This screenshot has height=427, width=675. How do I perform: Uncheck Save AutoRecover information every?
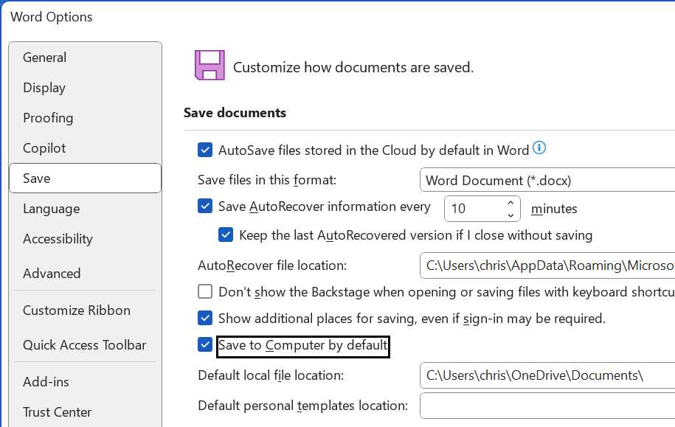coord(205,206)
